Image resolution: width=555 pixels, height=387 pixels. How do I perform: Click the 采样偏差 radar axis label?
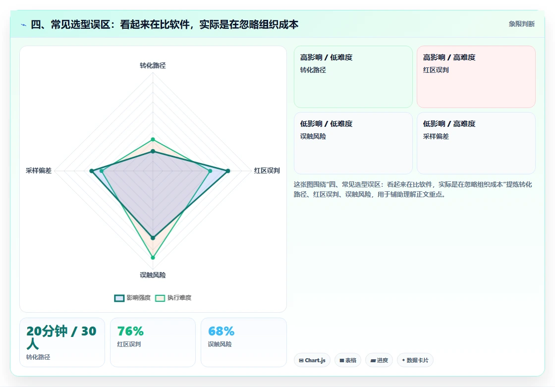click(39, 170)
